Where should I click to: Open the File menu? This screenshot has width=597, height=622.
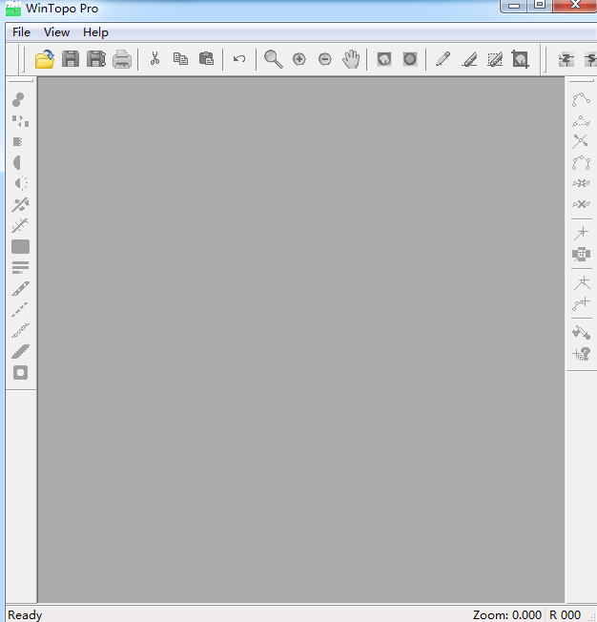click(21, 32)
